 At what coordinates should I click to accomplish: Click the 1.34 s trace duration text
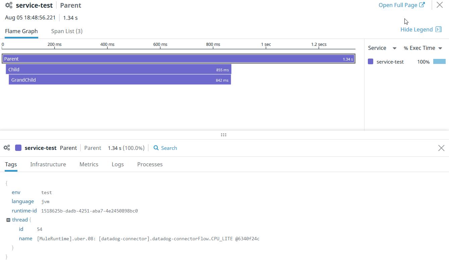pos(70,18)
